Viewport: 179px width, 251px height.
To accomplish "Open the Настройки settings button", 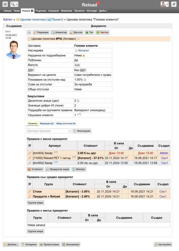I will (163, 245).
